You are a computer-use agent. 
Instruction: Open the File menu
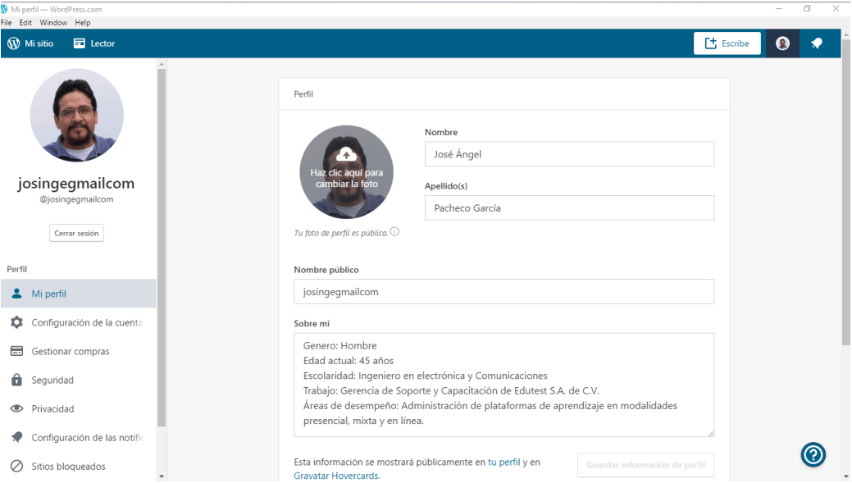[7, 22]
